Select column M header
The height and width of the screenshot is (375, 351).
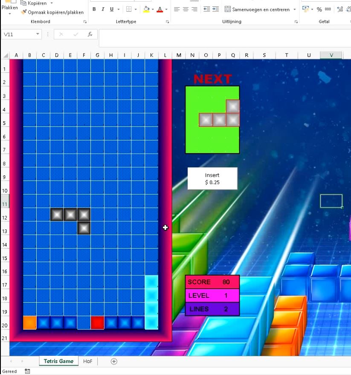click(179, 55)
